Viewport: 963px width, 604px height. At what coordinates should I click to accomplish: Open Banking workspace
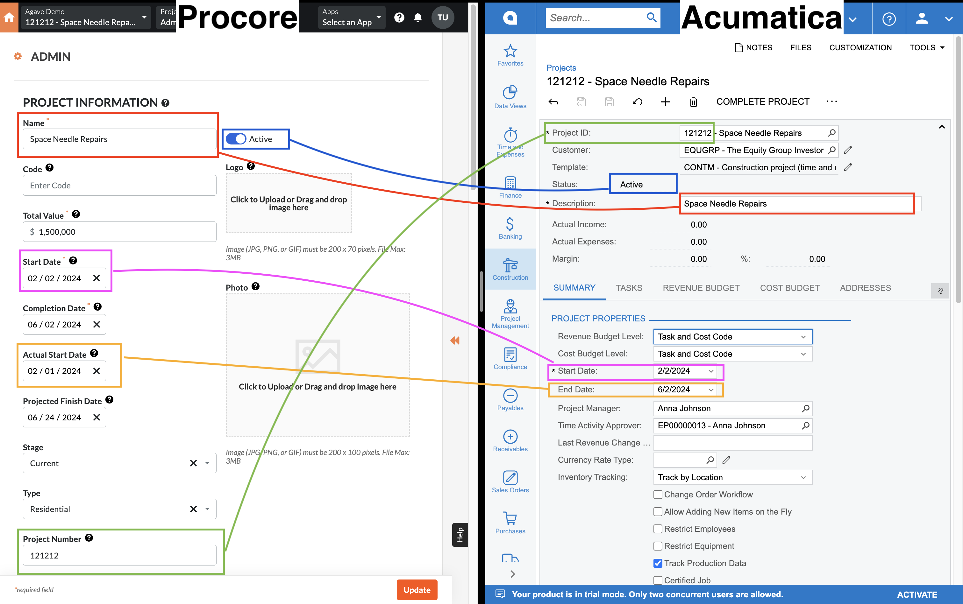coord(510,228)
